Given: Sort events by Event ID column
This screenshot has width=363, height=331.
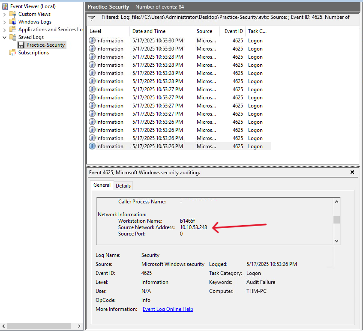Looking at the screenshot, I should coord(234,31).
